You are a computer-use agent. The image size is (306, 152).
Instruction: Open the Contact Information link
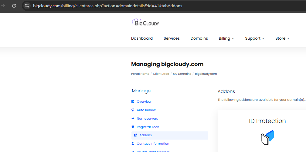(x=153, y=144)
